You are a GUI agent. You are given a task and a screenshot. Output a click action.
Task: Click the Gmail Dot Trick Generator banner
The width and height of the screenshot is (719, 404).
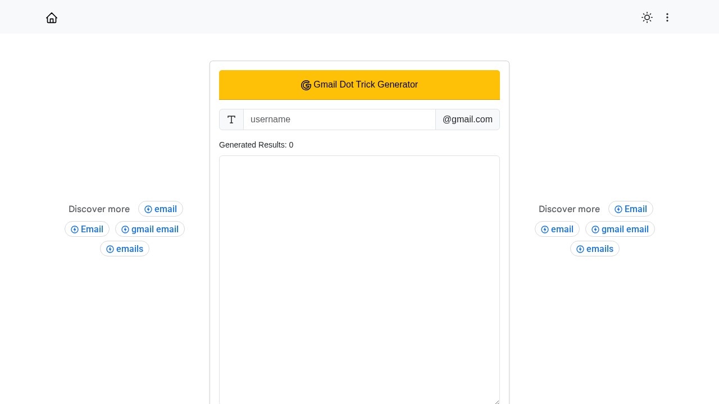(x=359, y=85)
